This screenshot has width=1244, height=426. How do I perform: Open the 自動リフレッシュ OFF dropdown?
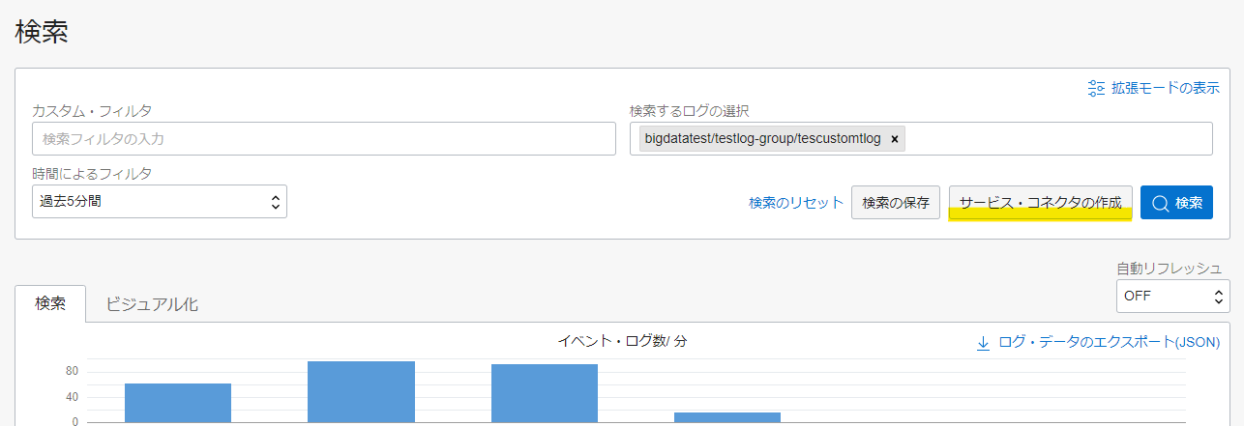click(1173, 296)
